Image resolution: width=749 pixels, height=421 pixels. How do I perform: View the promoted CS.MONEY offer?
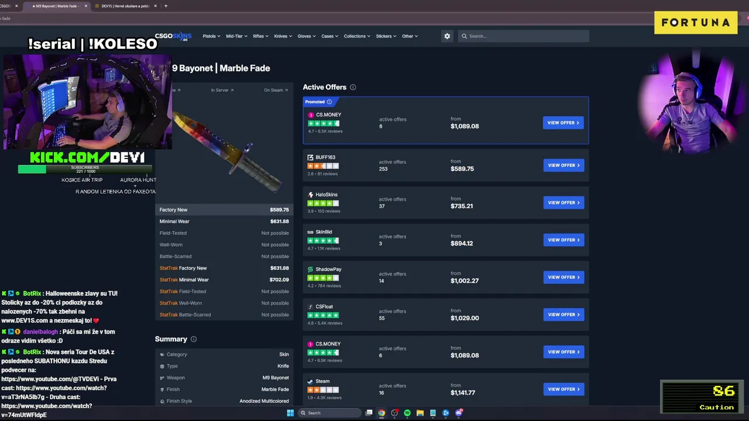pyautogui.click(x=564, y=123)
